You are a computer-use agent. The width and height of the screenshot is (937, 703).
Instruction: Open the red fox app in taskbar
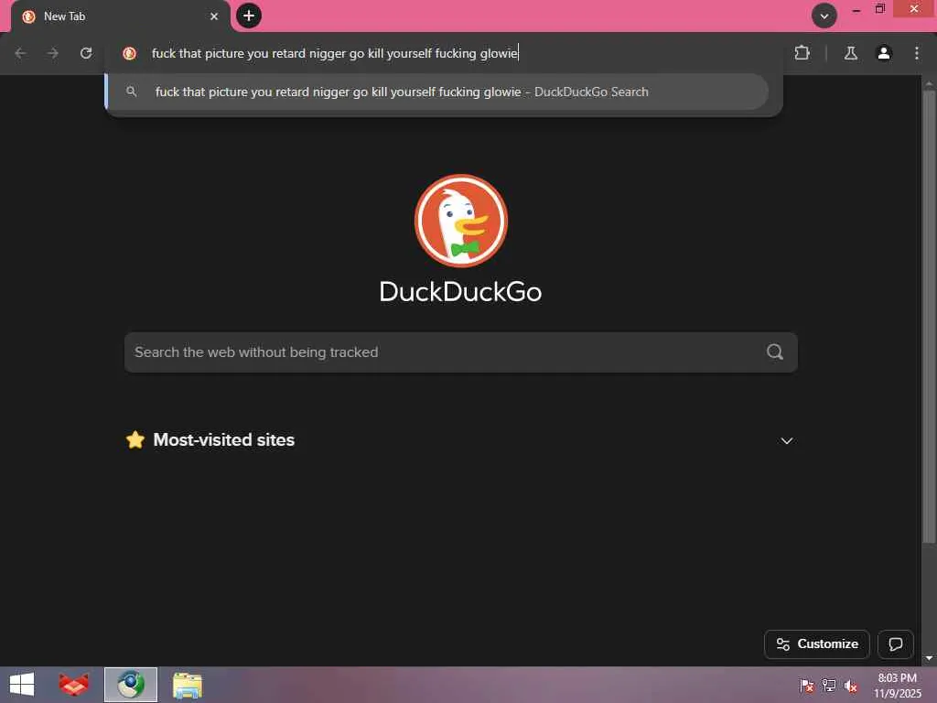pos(73,685)
